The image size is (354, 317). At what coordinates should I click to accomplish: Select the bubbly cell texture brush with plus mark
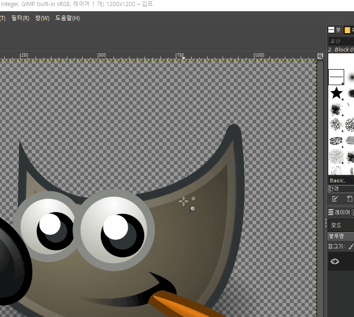(336, 124)
